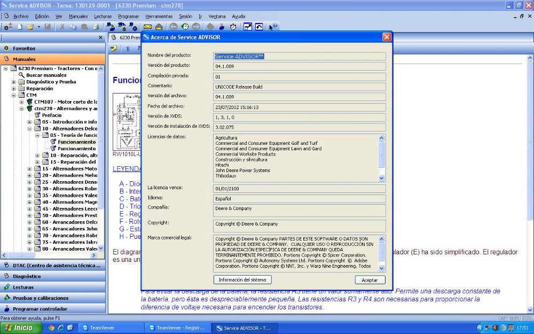This screenshot has height=334, width=534.
Task: Click the blue up arrow navigation icon
Action: pos(128,49)
